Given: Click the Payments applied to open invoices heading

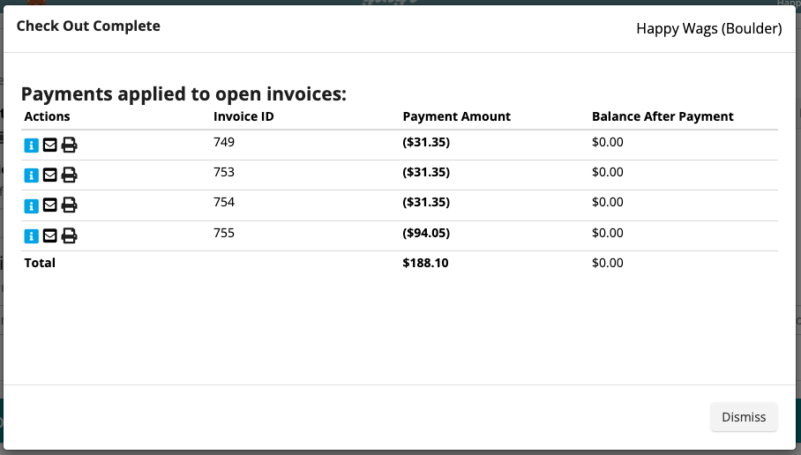Looking at the screenshot, I should (183, 94).
